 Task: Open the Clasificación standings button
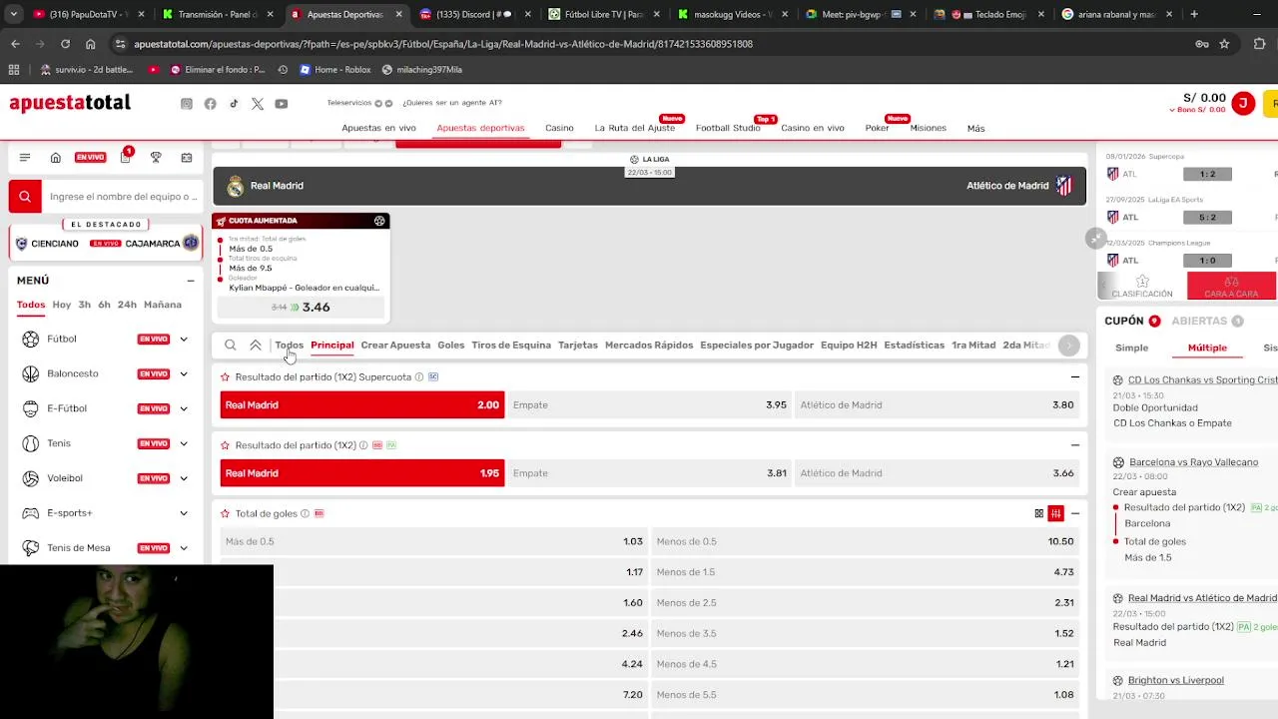[x=1142, y=287]
